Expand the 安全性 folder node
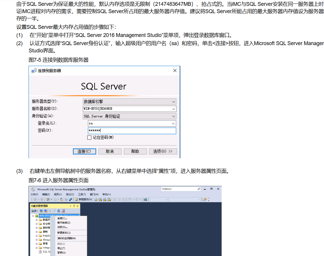The height and width of the screenshot is (256, 324). 37,224
